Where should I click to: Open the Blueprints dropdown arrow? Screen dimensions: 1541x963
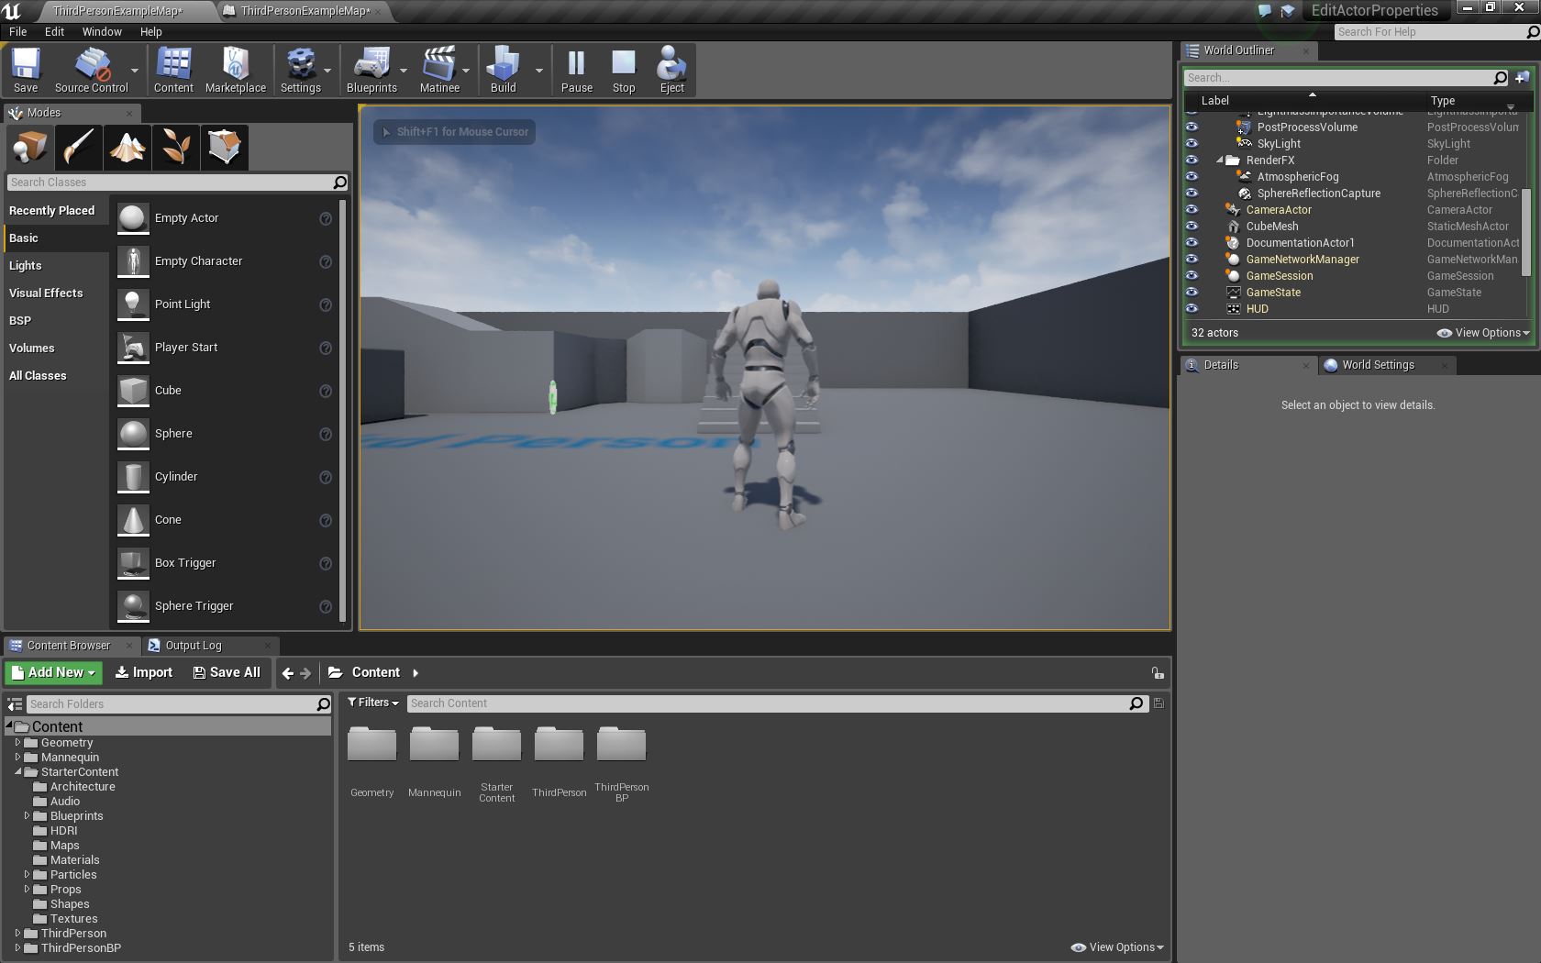tap(404, 71)
